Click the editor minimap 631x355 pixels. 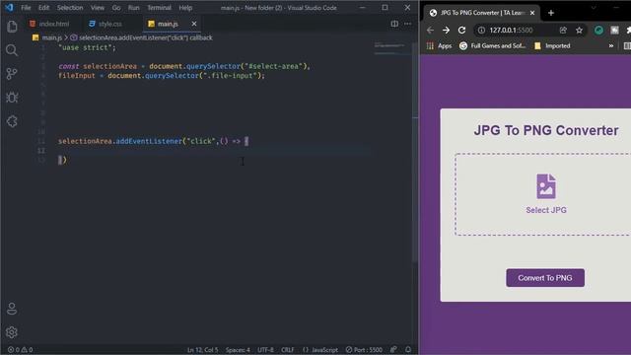(x=390, y=48)
